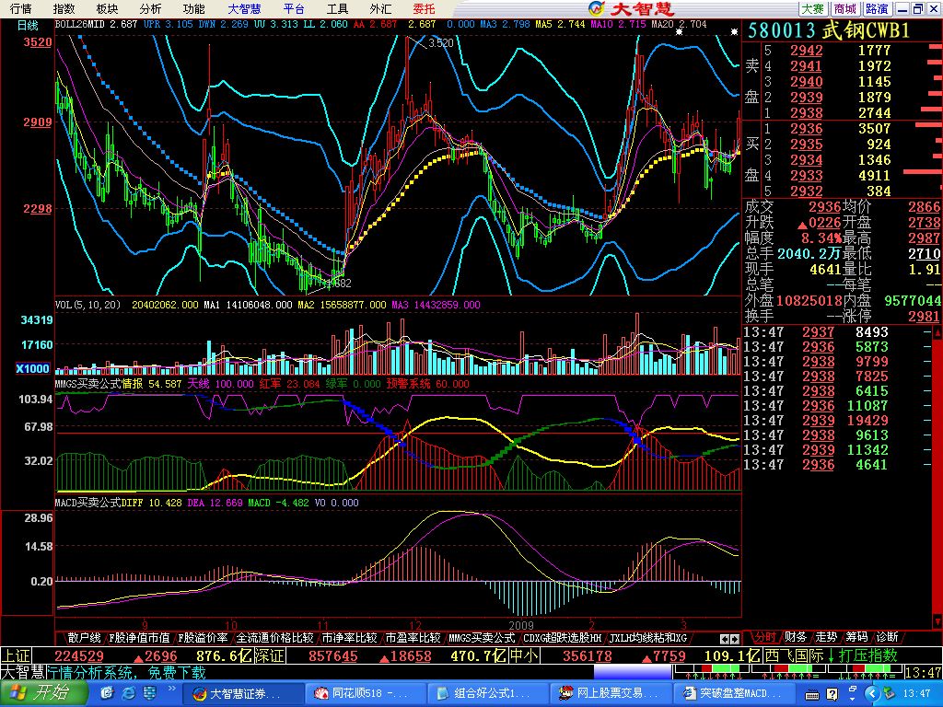Click the MMGS买卖公式情报 indicator label

(x=99, y=384)
